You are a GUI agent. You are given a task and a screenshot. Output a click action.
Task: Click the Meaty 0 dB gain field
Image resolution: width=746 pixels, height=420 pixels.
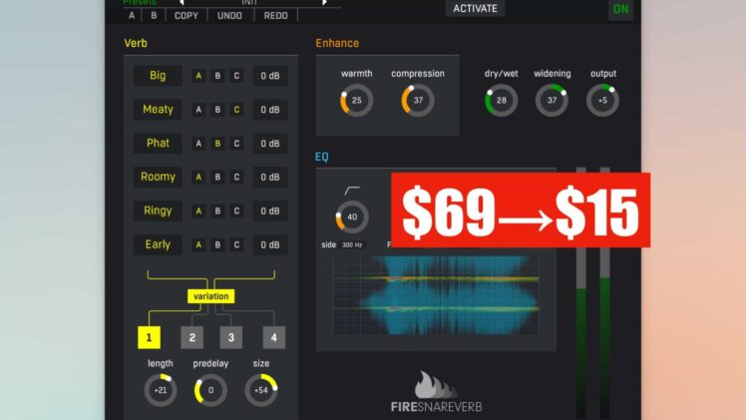coord(269,110)
